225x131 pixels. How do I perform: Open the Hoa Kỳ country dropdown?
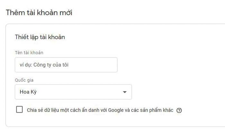(73, 92)
